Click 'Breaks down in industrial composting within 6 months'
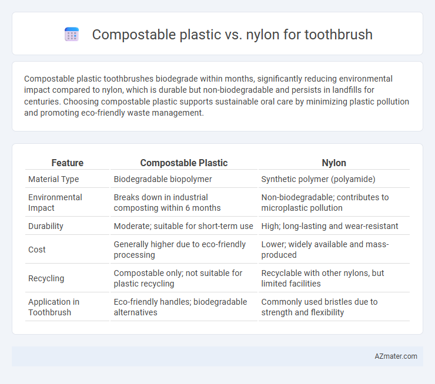 point(168,203)
